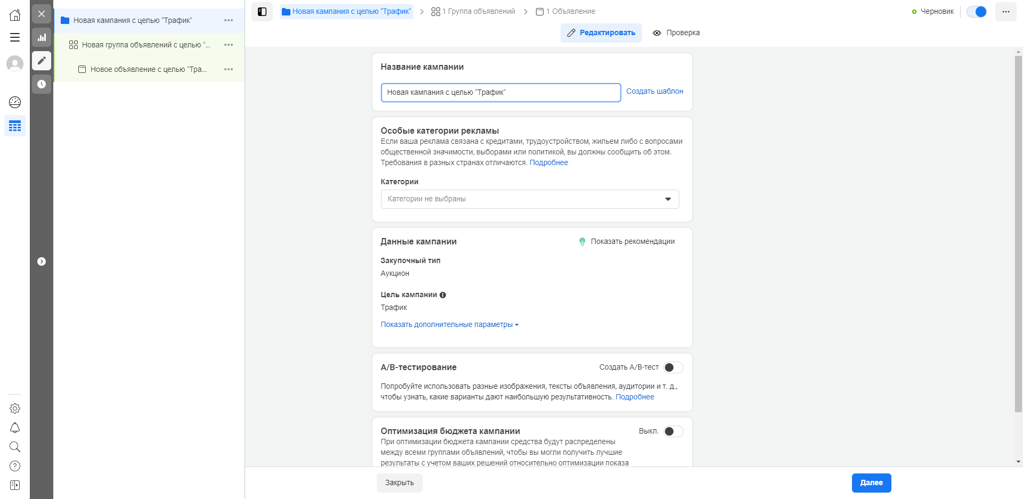Open the Категории dropdown
The width and height of the screenshot is (1023, 499).
[530, 199]
